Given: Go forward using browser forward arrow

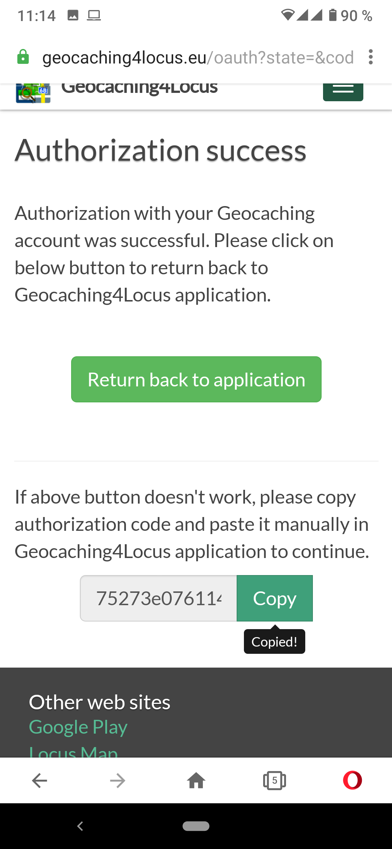Looking at the screenshot, I should pyautogui.click(x=118, y=780).
